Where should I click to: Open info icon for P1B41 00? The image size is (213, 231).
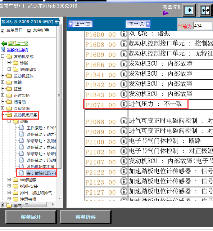pos(124,74)
